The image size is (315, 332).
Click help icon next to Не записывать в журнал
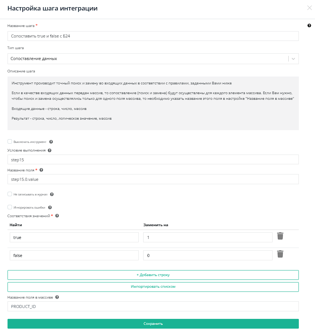point(52,194)
